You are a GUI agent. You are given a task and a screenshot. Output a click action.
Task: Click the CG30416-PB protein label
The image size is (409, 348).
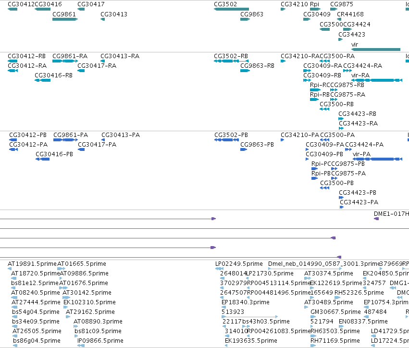[x=54, y=154]
